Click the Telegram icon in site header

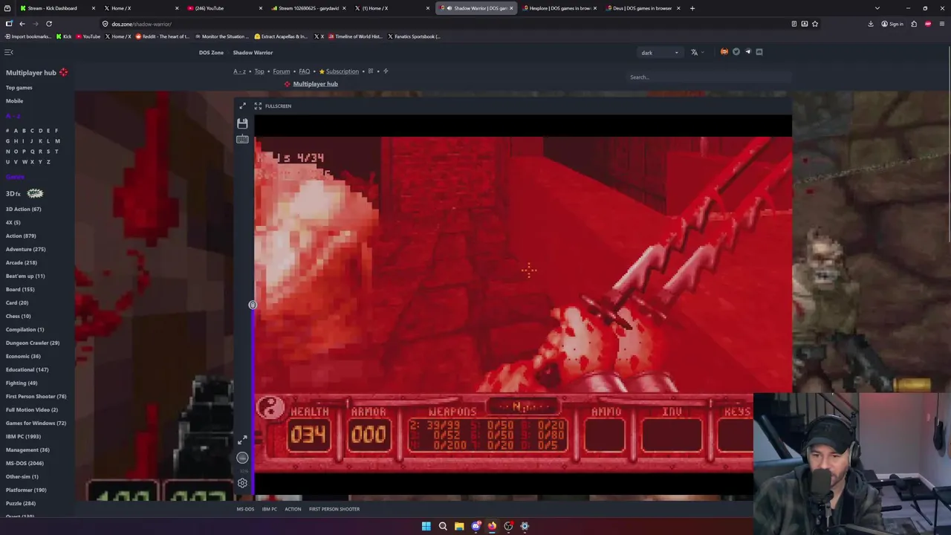(748, 52)
